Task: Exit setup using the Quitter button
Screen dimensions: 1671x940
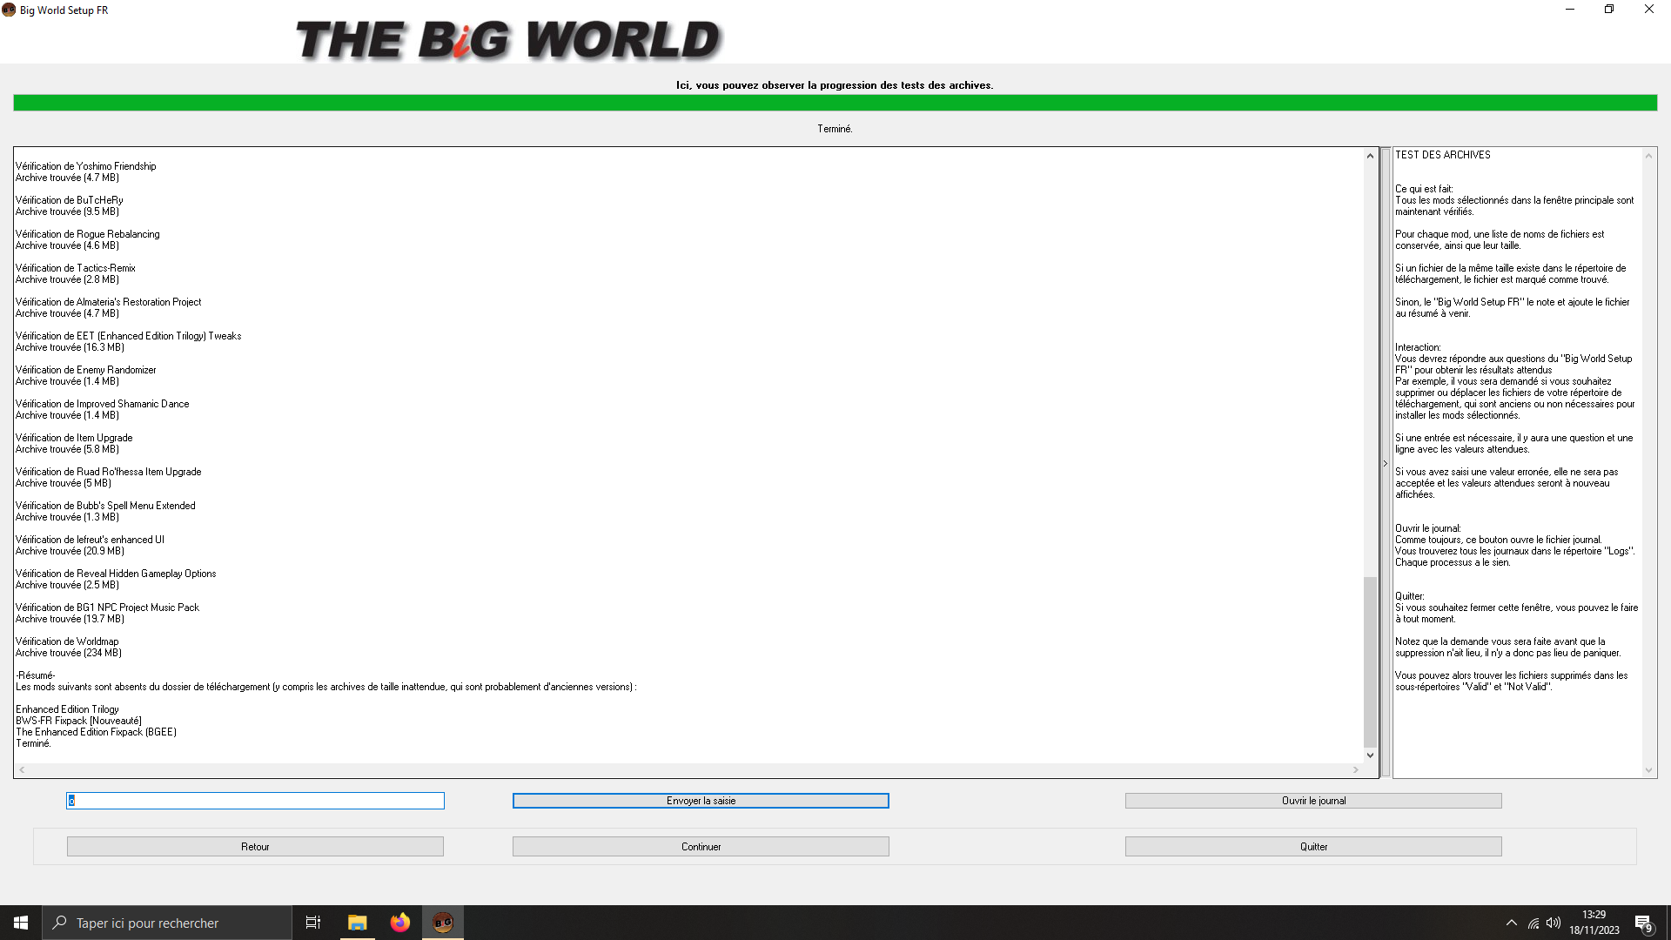Action: coord(1313,847)
